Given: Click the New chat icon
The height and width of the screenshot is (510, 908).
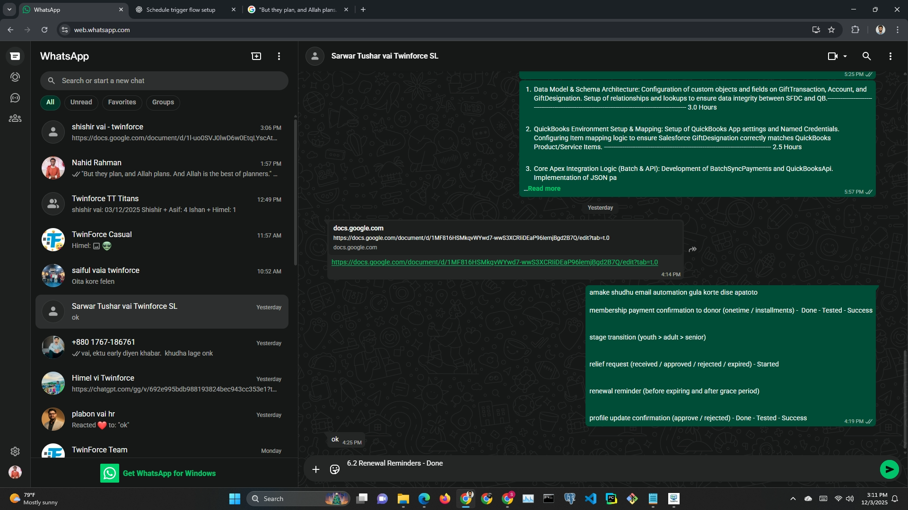Looking at the screenshot, I should click(256, 56).
